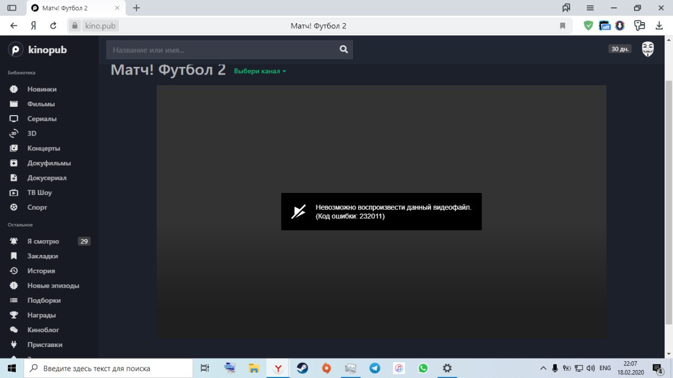
Task: Open a new browser tab
Action: [137, 8]
